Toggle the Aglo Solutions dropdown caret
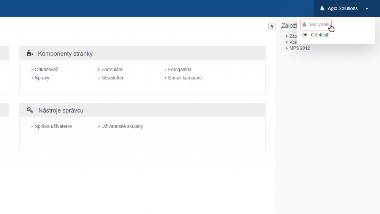This screenshot has width=380, height=214. [x=367, y=9]
